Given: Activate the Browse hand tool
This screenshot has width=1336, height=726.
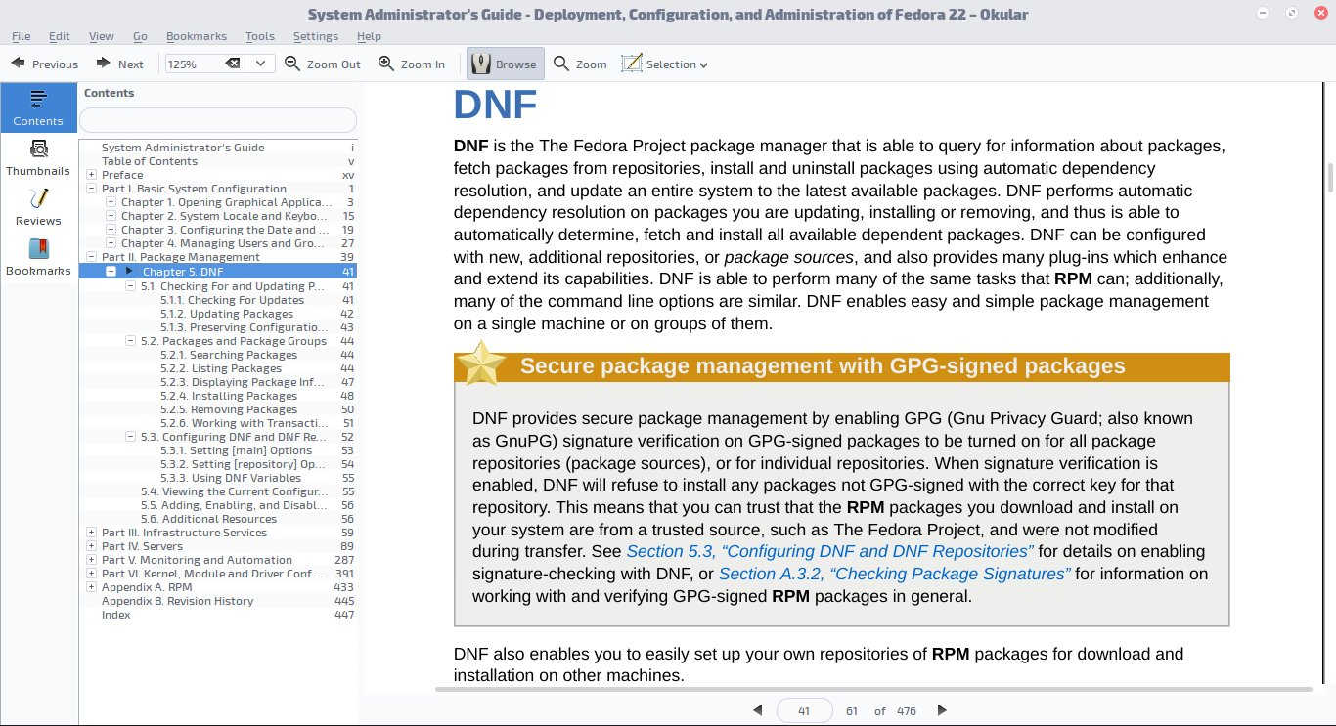Looking at the screenshot, I should [504, 64].
